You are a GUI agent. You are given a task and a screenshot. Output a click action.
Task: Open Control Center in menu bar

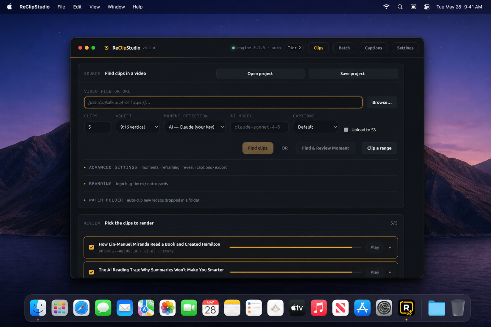[427, 7]
